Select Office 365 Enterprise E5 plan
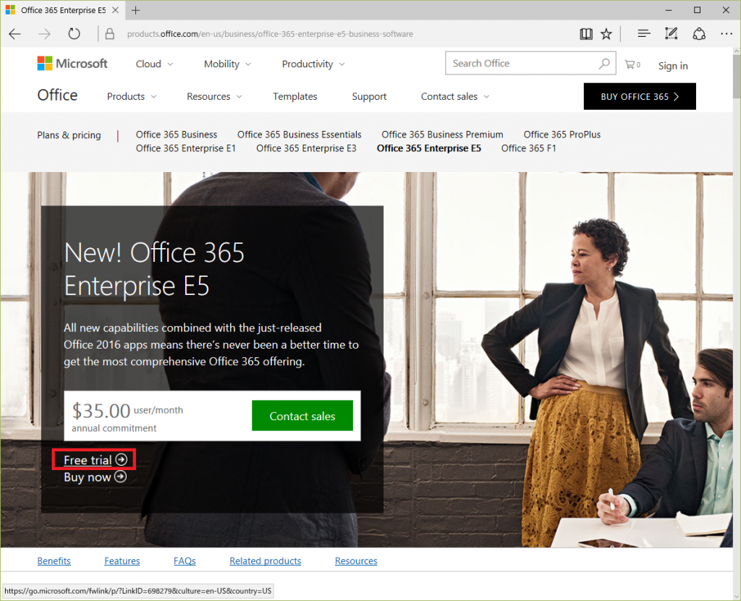 pos(428,148)
